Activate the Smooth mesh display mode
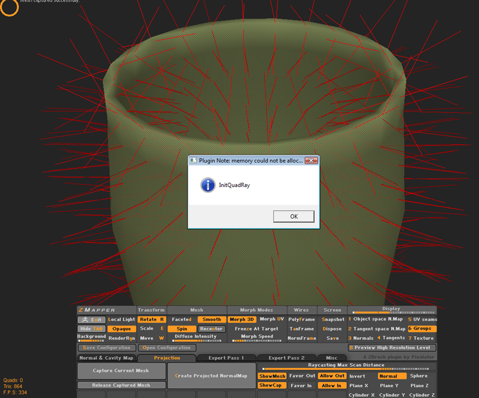Image resolution: width=479 pixels, height=398 pixels. pos(211,319)
